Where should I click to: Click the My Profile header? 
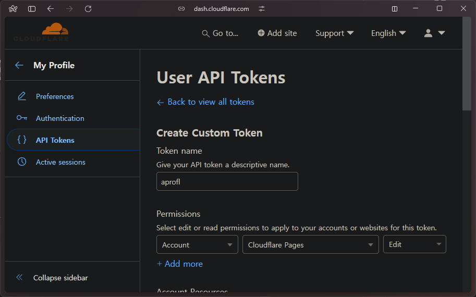point(54,65)
